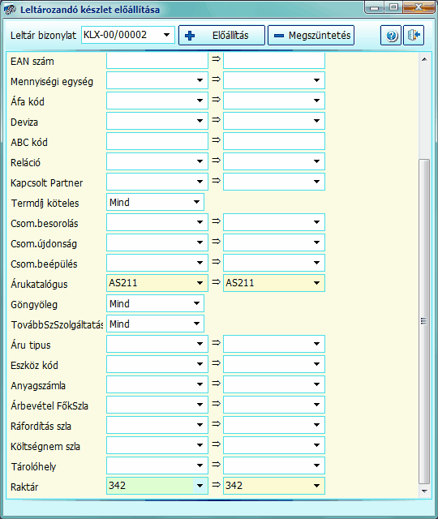The height and width of the screenshot is (519, 438).
Task: Click the second ABC kód input field
Action: pyautogui.click(x=274, y=141)
